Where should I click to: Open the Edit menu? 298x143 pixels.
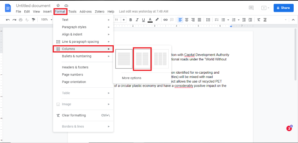27,11
